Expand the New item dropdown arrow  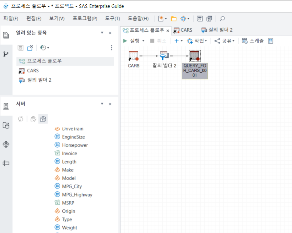pos(166,19)
